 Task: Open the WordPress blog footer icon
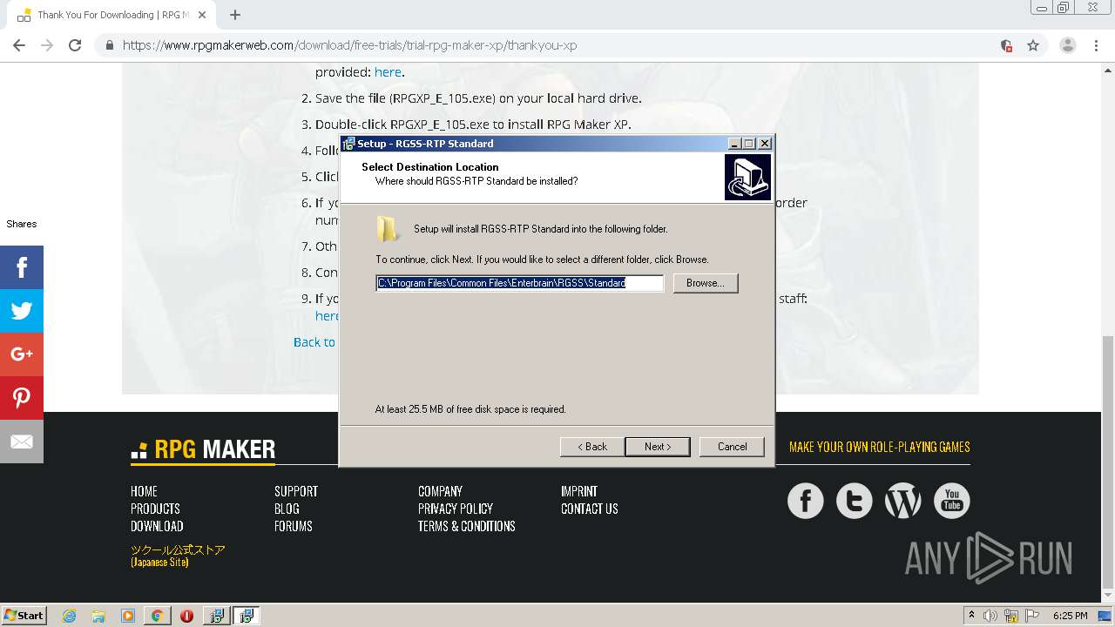tap(902, 501)
